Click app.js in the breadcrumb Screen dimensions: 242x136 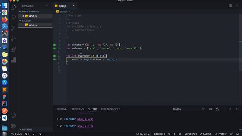click(x=64, y=12)
